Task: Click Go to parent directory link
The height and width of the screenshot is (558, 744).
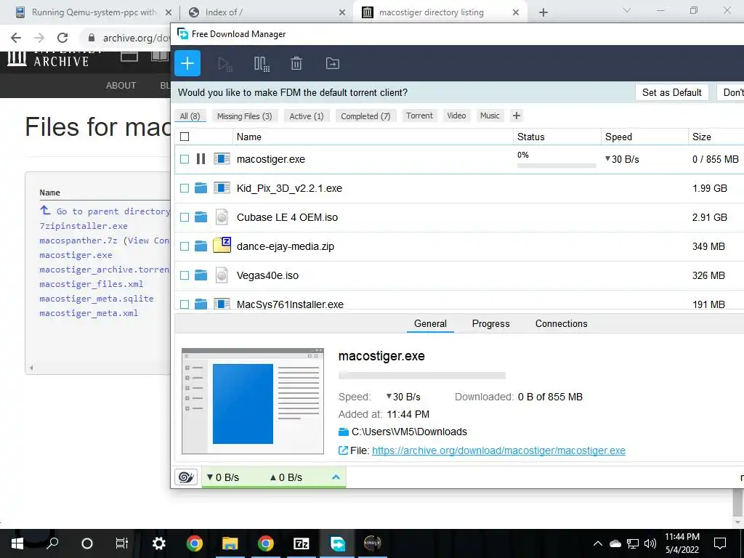Action: pos(113,211)
